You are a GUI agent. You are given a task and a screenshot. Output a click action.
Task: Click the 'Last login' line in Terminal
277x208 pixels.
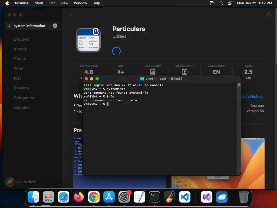pos(123,85)
